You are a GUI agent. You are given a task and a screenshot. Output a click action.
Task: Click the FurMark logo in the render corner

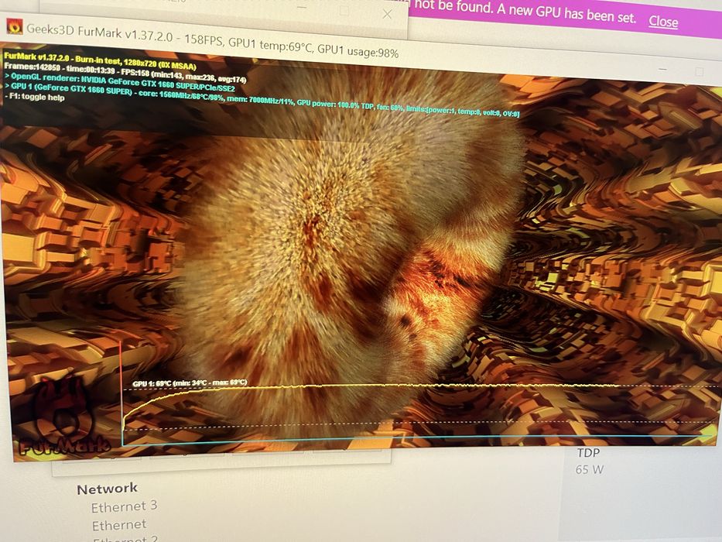63,417
